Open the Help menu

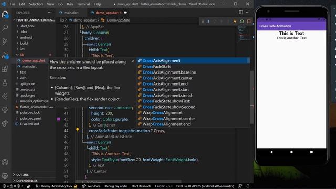[x=97, y=4]
